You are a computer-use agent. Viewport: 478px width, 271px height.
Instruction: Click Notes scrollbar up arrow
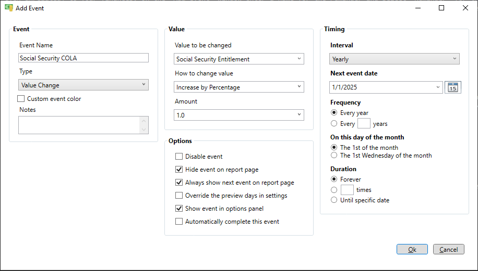point(144,121)
